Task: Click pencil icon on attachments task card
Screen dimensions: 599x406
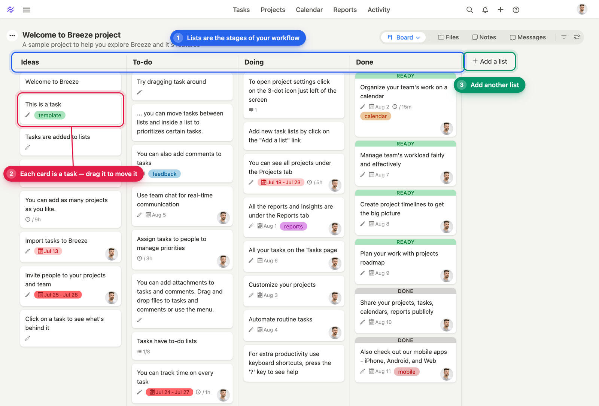Action: [139, 320]
